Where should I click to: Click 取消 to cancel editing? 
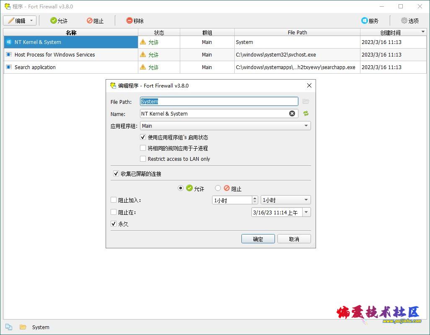point(294,239)
